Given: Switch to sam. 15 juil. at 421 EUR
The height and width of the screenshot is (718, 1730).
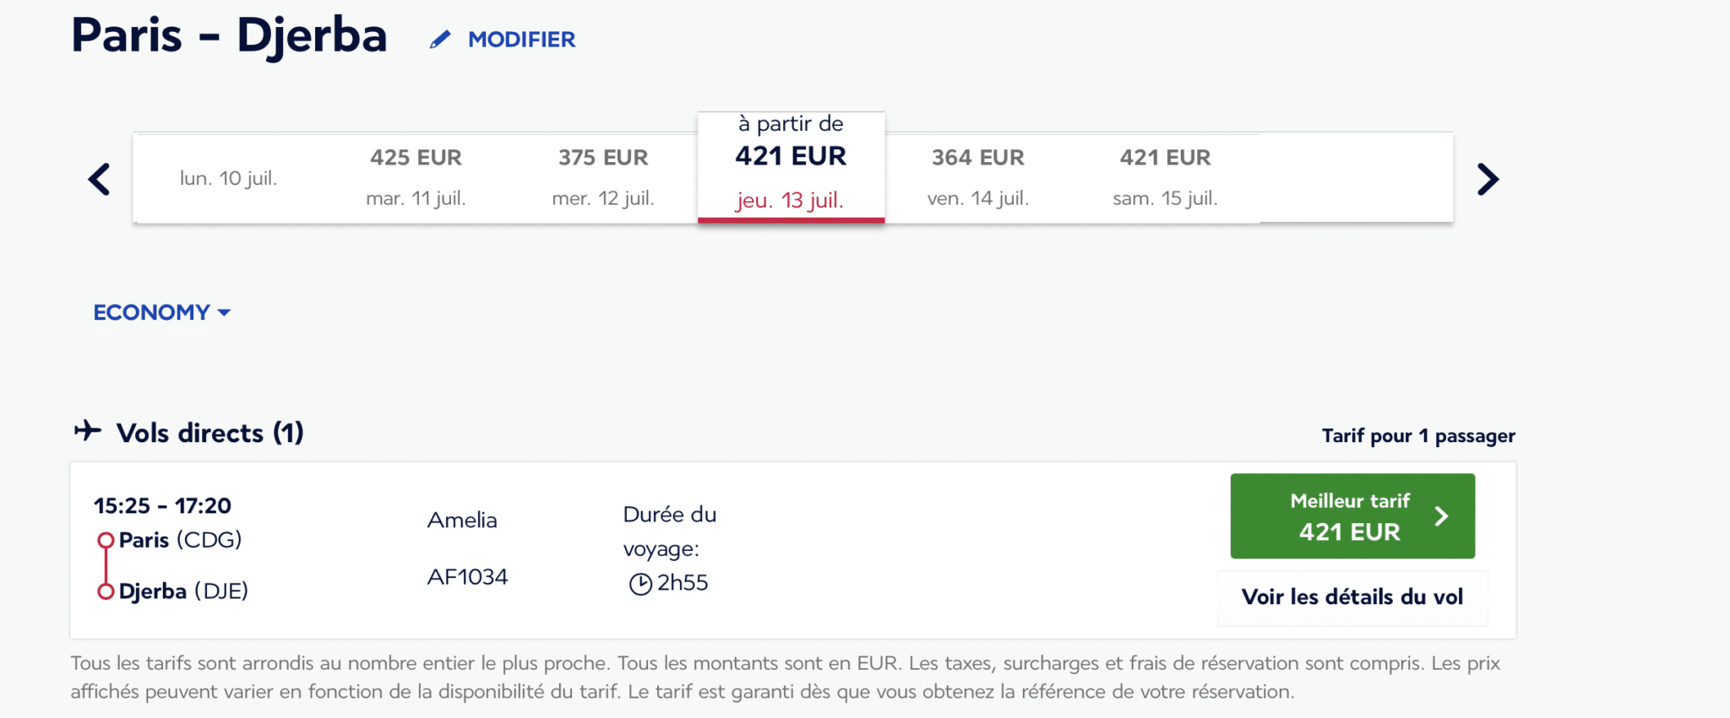Looking at the screenshot, I should pyautogui.click(x=1166, y=178).
